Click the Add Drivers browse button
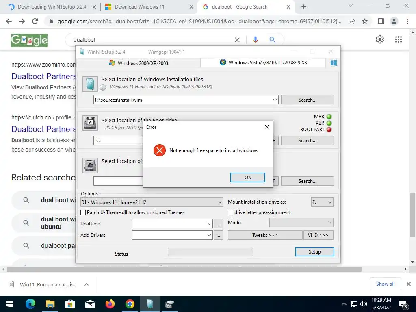Image resolution: width=416 pixels, height=312 pixels. 218,235
